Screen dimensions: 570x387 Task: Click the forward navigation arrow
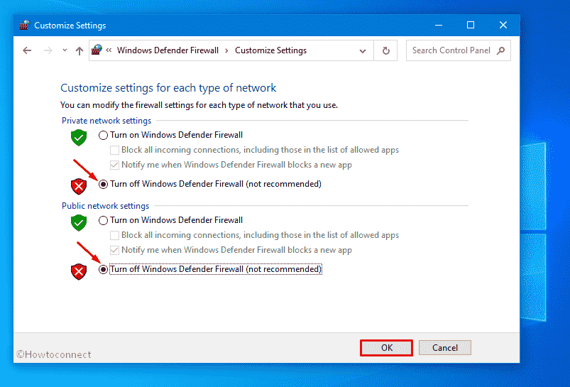pos(48,50)
